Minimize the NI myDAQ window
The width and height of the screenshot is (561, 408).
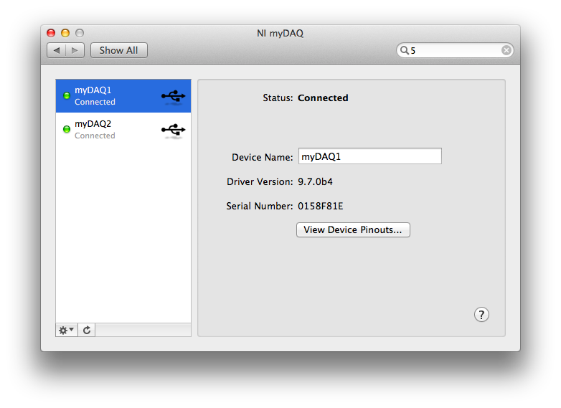coord(65,33)
